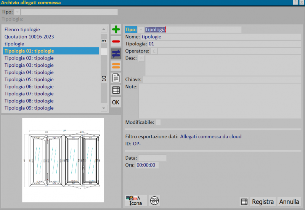Open the TECH DET round icon

point(154,201)
